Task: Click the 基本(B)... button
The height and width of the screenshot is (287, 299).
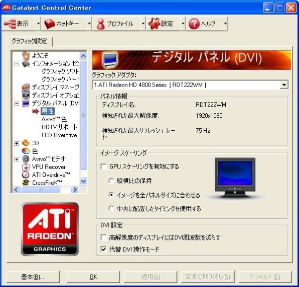Action: click(33, 276)
